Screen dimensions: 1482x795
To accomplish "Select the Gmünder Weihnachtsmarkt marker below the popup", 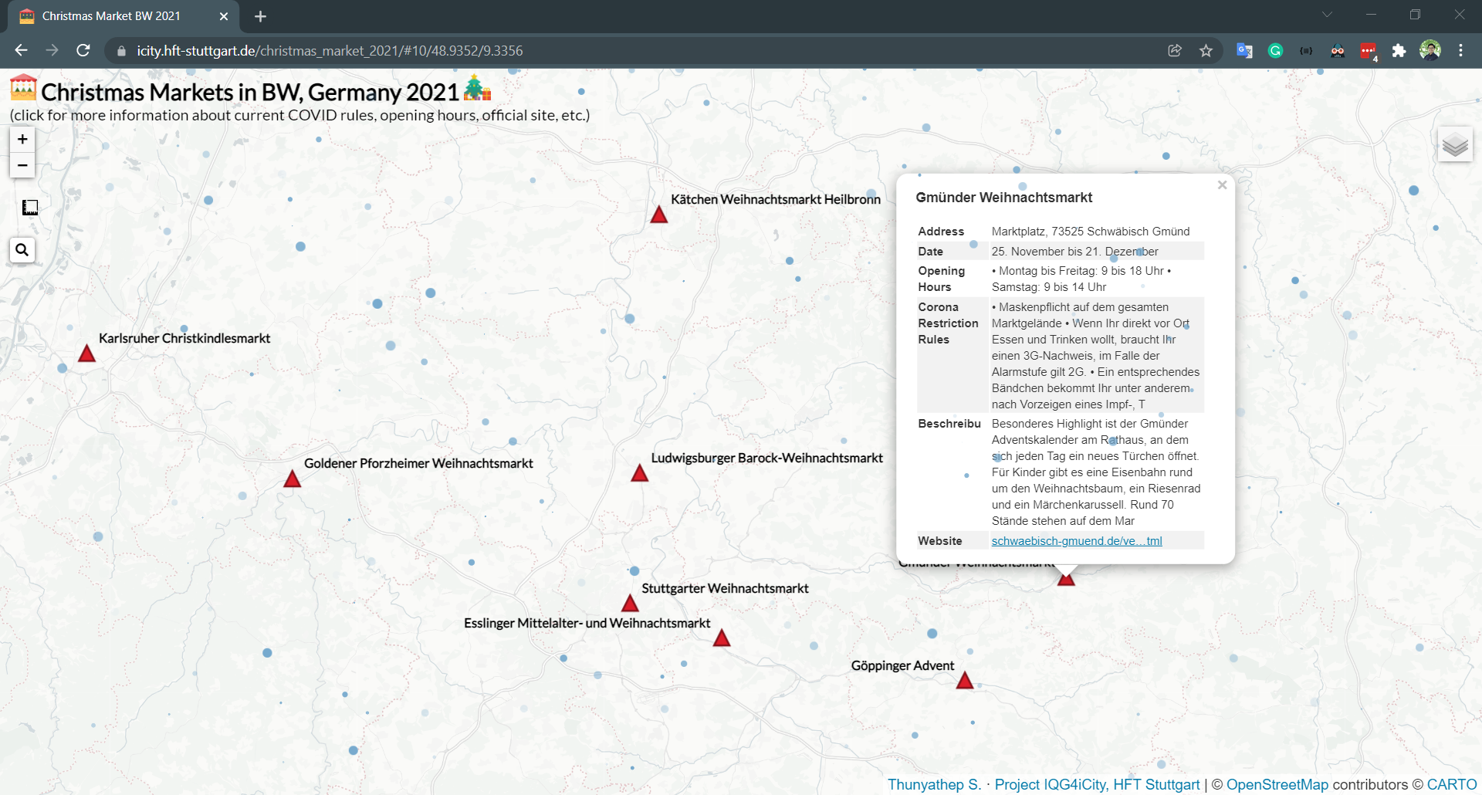I will click(1066, 580).
